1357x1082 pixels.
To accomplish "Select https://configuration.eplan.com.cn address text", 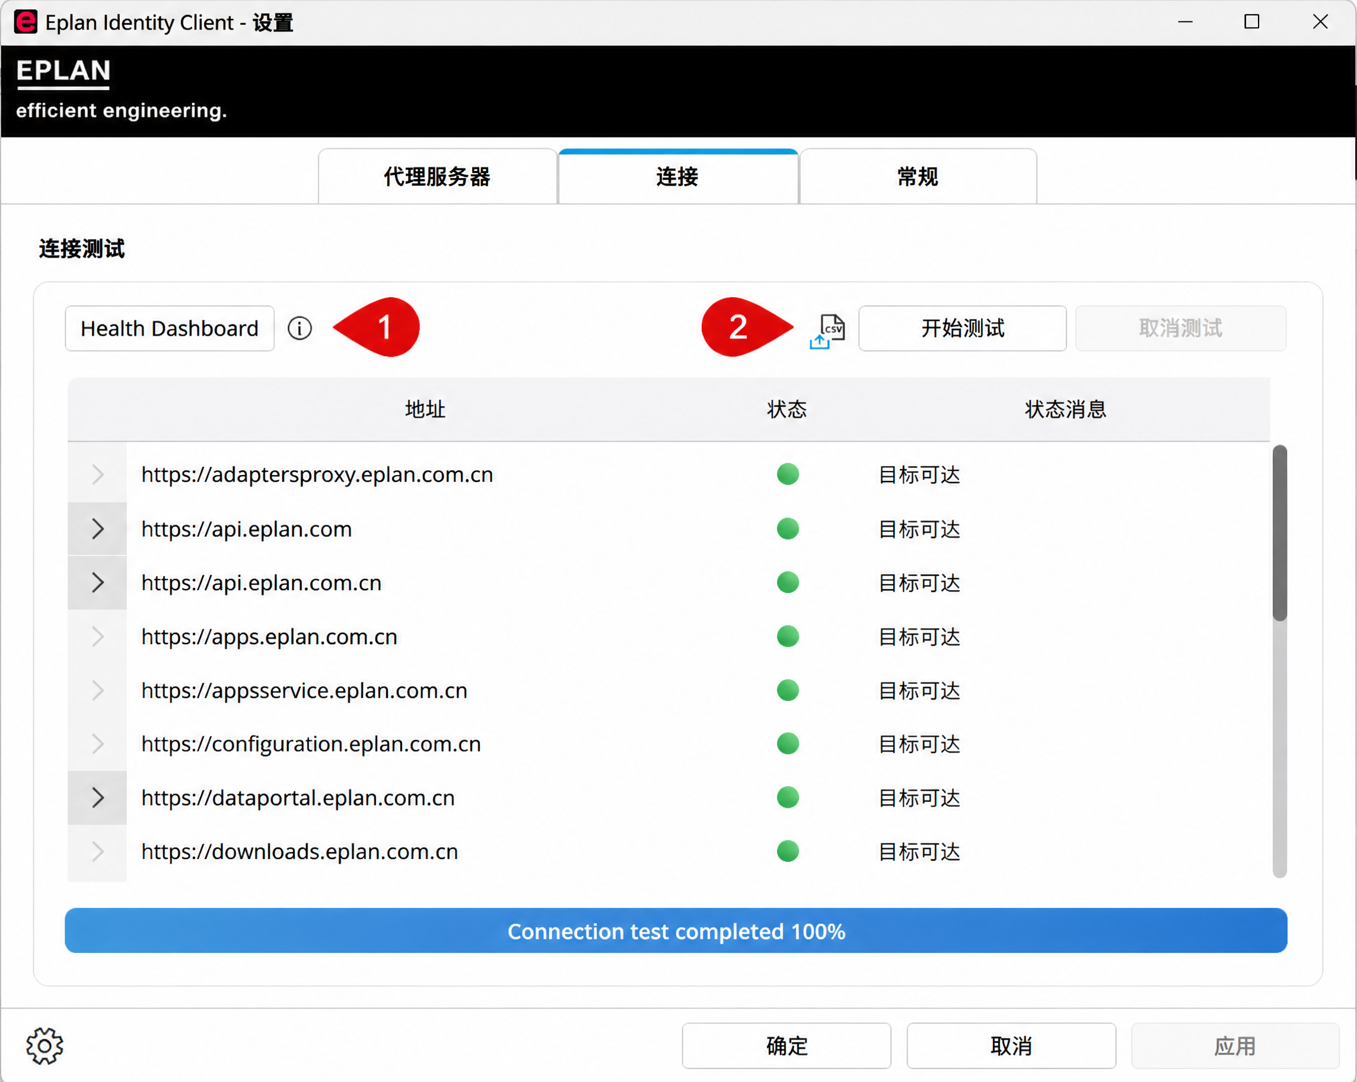I will [311, 744].
